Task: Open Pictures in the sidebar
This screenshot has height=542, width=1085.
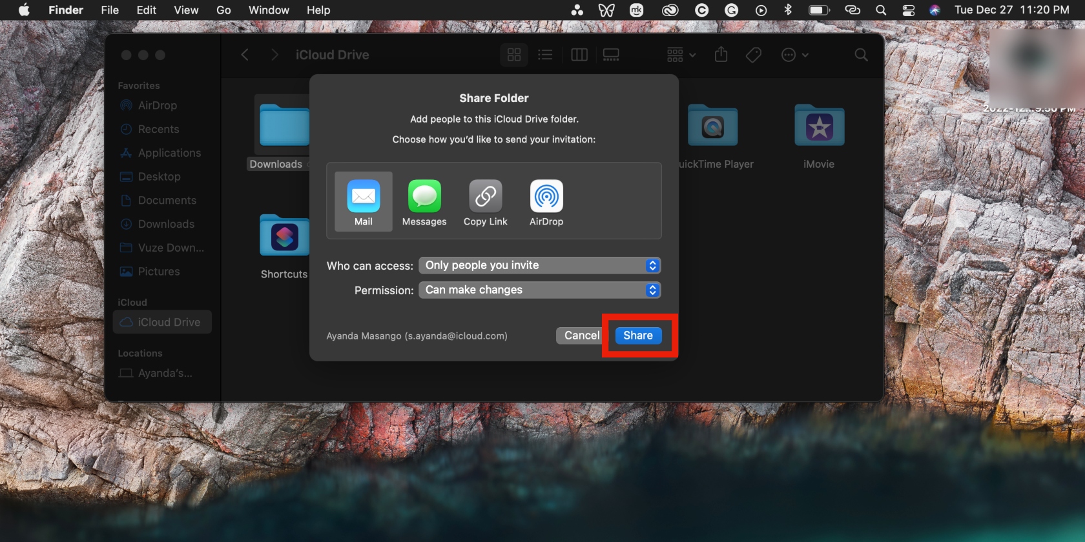Action: tap(150, 272)
